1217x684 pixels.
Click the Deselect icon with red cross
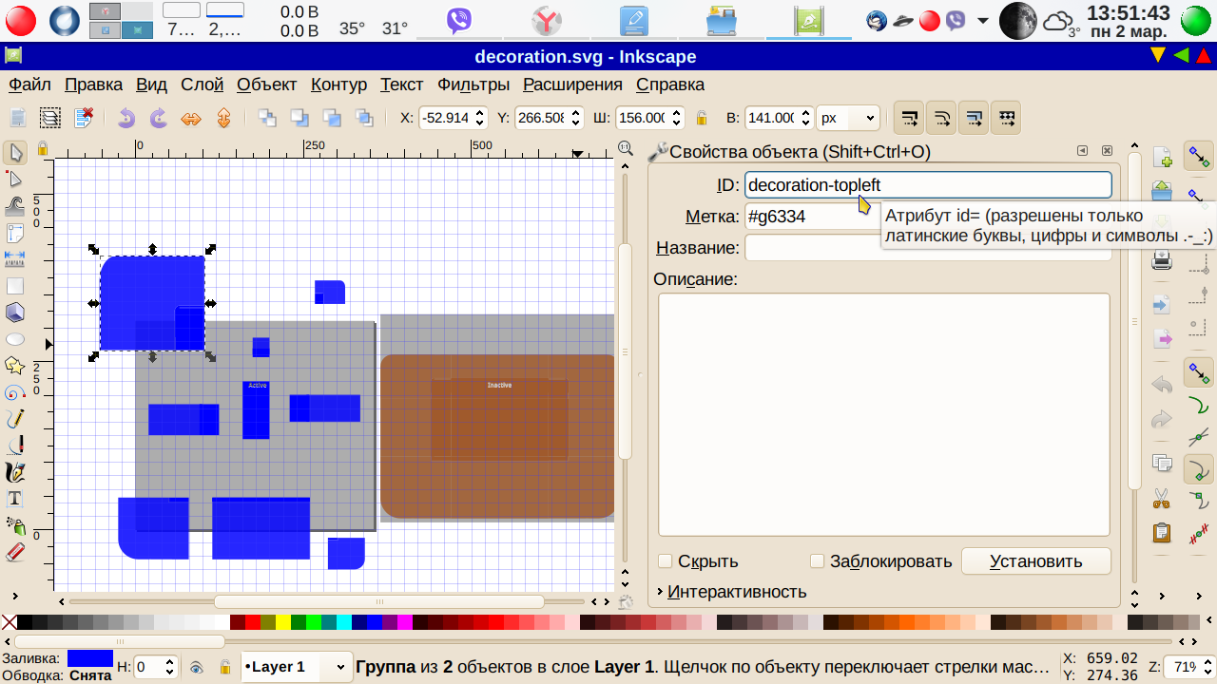coord(84,118)
